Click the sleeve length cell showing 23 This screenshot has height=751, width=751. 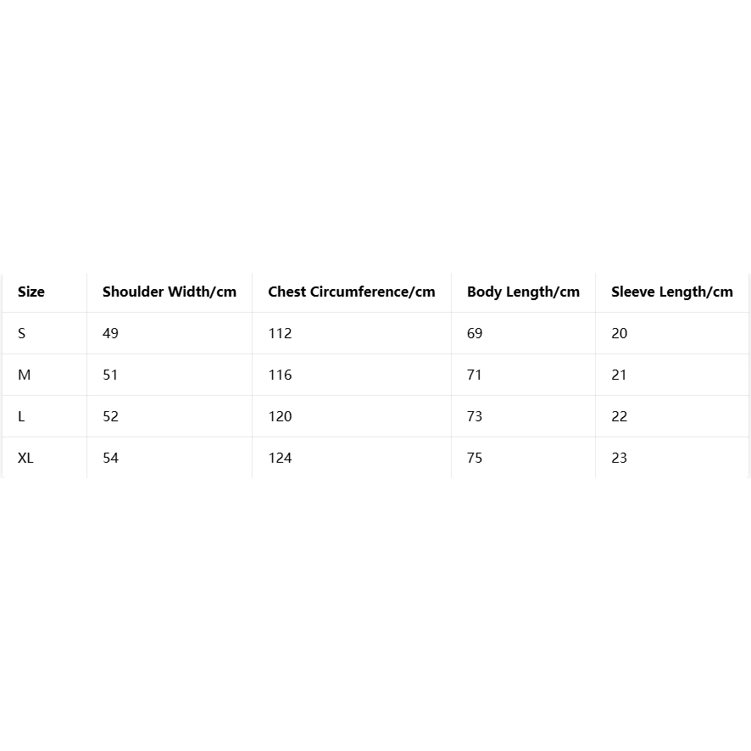(x=620, y=458)
